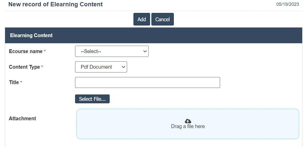Click the Title field label
This screenshot has height=147, width=305.
(14, 82)
